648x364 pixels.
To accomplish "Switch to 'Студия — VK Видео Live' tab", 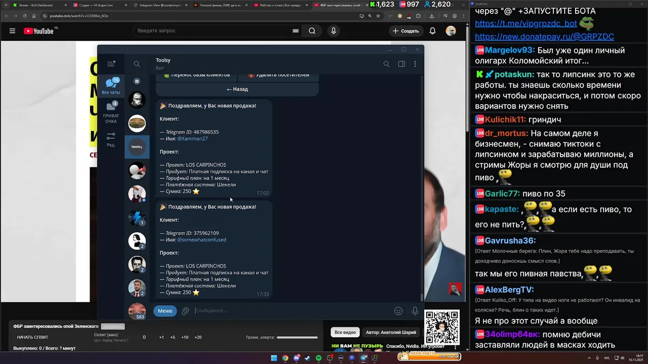I will point(99,5).
